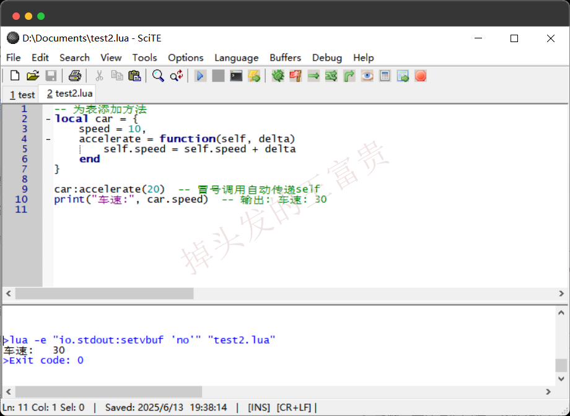Screen dimensions: 570x416
Task: Step with the green right-arrow icon
Action: tap(313, 76)
